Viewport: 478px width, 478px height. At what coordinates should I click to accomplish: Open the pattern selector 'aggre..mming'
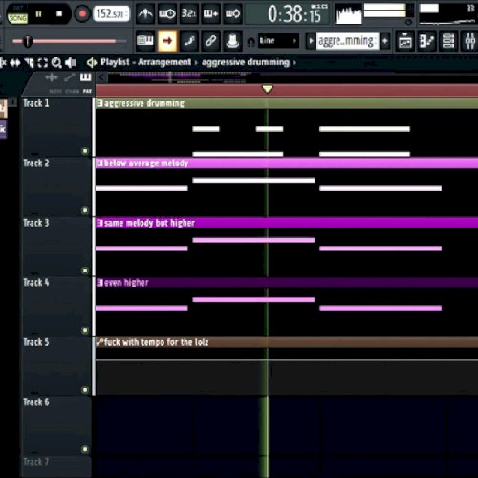pos(347,41)
